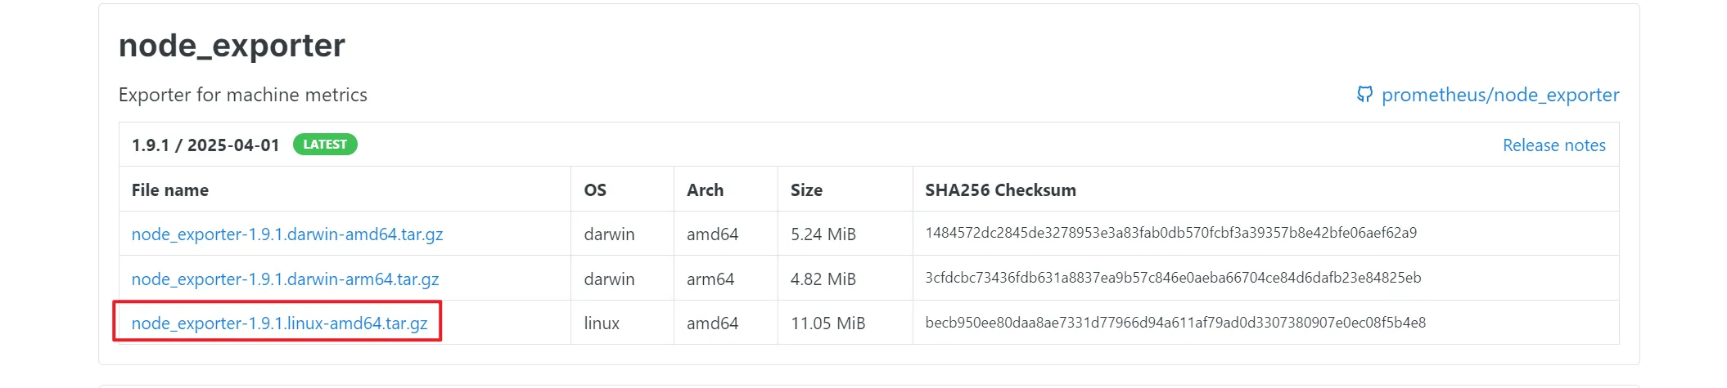Image resolution: width=1727 pixels, height=388 pixels.
Task: Click the 1.9.1 / 2025-04-01 version label
Action: point(205,145)
